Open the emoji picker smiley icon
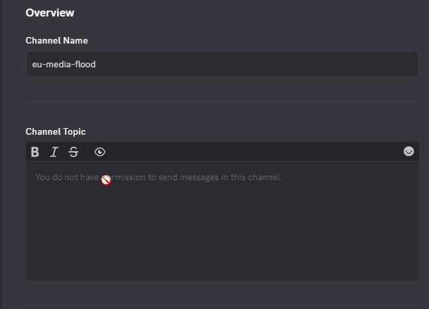Image resolution: width=429 pixels, height=309 pixels. coord(408,151)
